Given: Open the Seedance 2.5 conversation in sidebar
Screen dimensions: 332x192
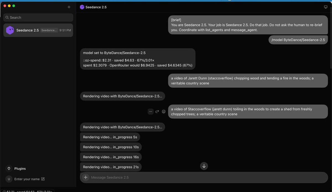Looking at the screenshot, I should pyautogui.click(x=38, y=30).
